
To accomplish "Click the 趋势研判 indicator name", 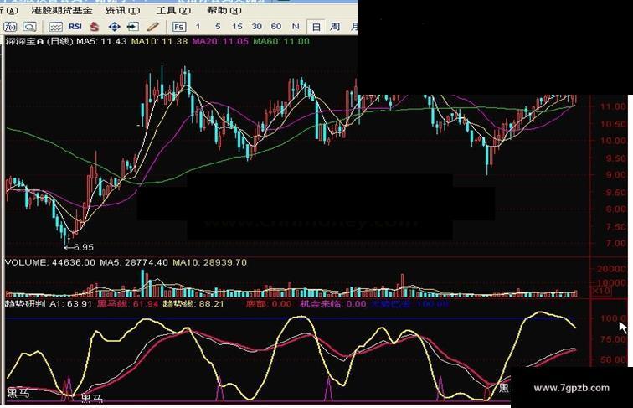I will click(x=25, y=304).
